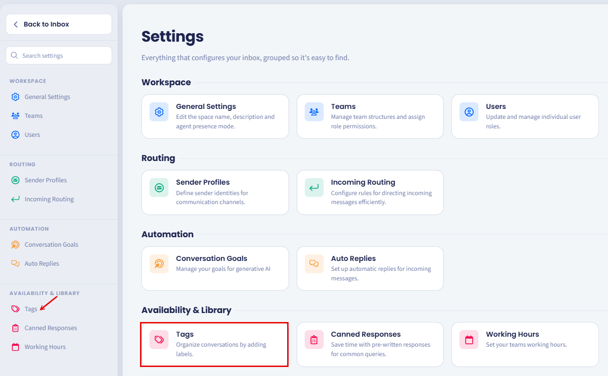Open the Conversation Goals card

215,269
